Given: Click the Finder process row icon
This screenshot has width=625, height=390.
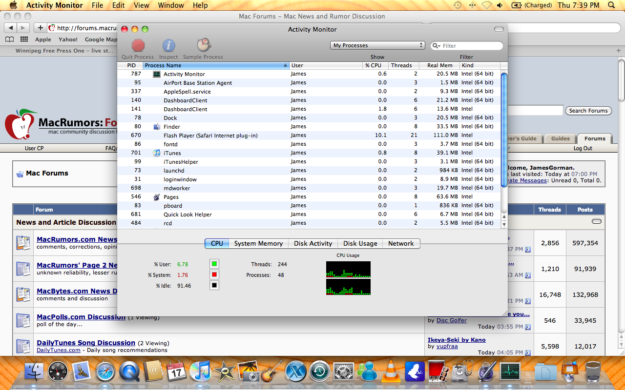Looking at the screenshot, I should [x=157, y=127].
